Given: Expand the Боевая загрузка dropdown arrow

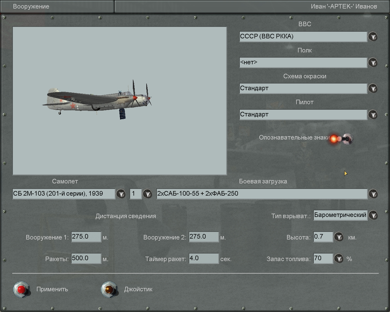Looking at the screenshot, I should pyautogui.click(x=373, y=194).
